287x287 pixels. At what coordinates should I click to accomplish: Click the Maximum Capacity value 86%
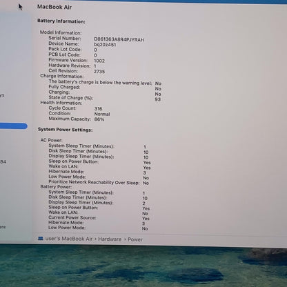tap(99, 119)
